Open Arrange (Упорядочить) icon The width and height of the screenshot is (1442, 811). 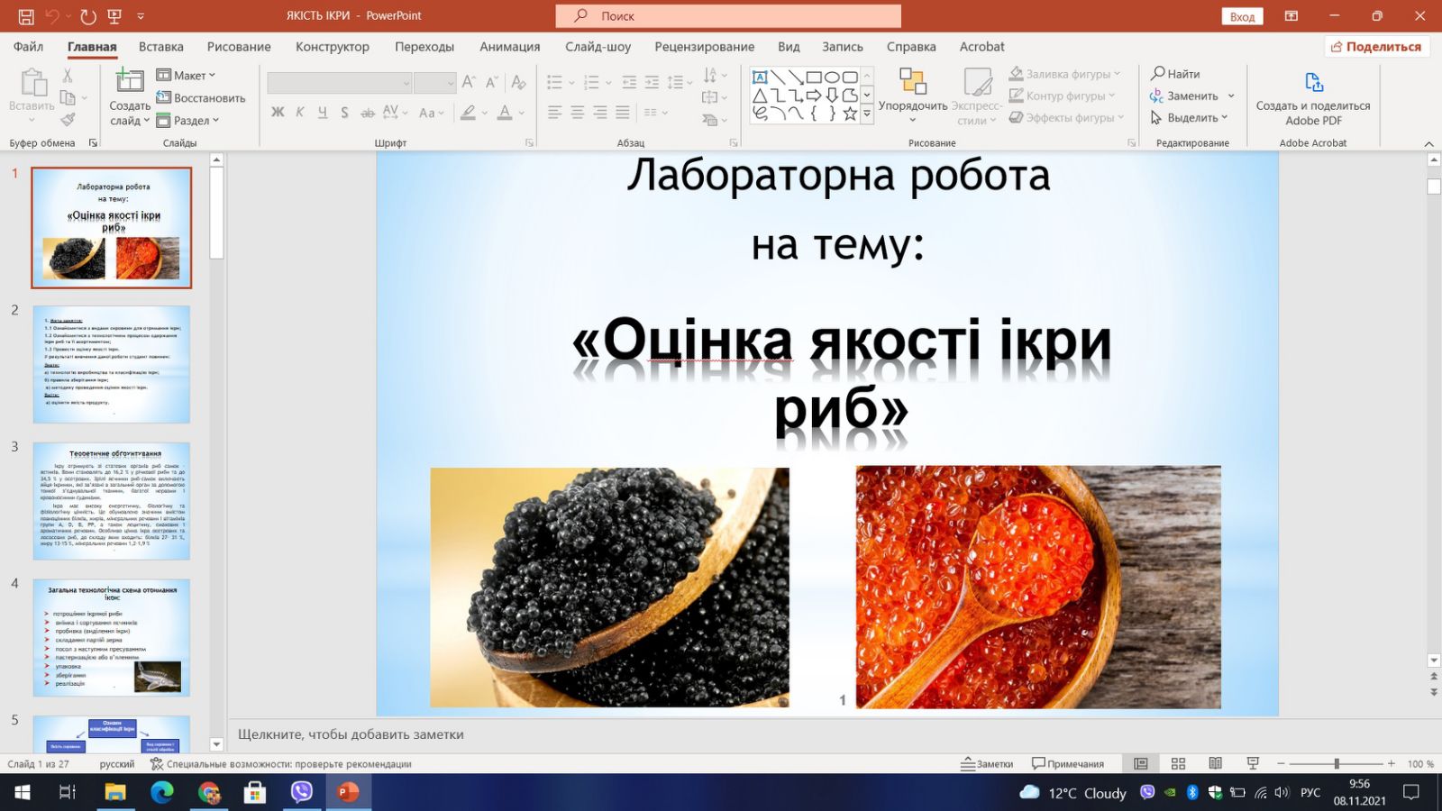coord(912,84)
